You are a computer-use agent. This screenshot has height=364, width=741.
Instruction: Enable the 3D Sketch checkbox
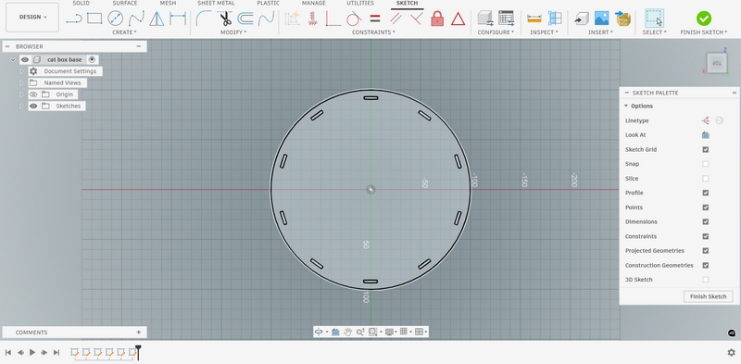pos(706,280)
